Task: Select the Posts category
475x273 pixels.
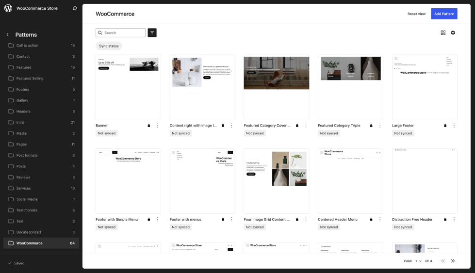Action: [41, 166]
